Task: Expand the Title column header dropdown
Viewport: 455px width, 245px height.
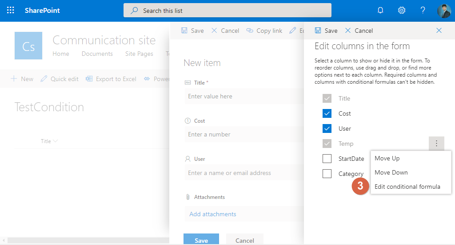Action: (56, 141)
